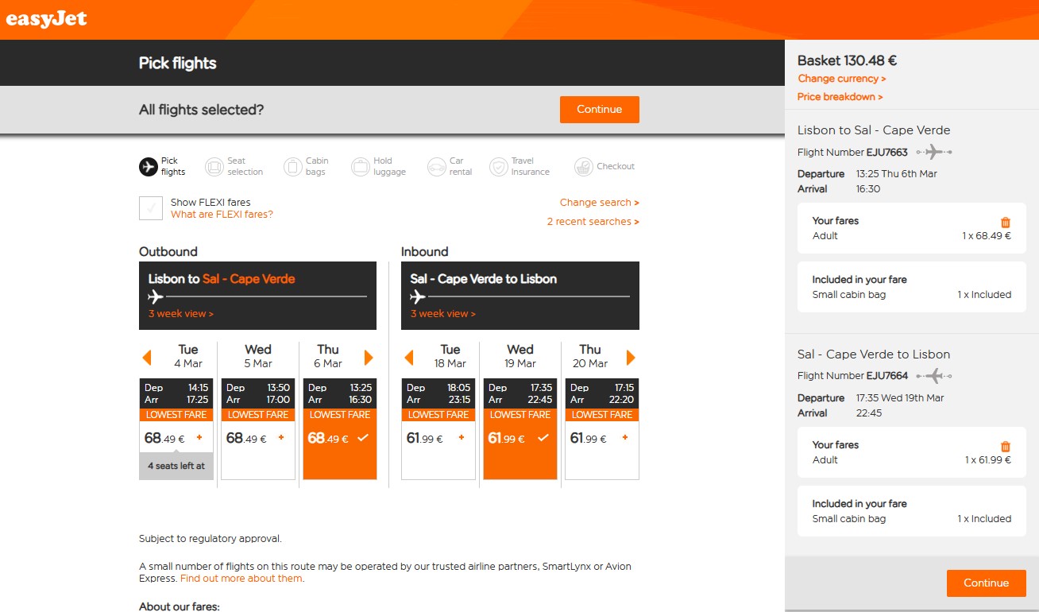Expand the 2 recent searches list

pos(593,222)
